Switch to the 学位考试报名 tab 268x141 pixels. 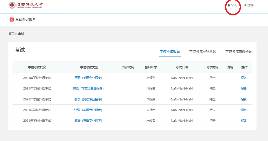[170, 51]
